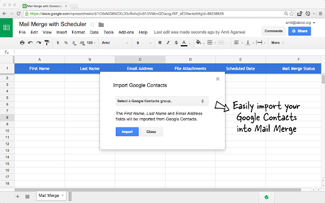Open the Insert menu
The width and height of the screenshot is (325, 203).
(61, 32)
